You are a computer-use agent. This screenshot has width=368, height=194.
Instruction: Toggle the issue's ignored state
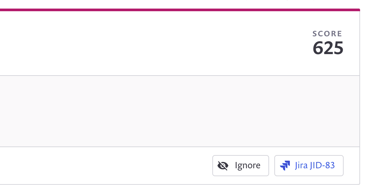click(x=240, y=165)
